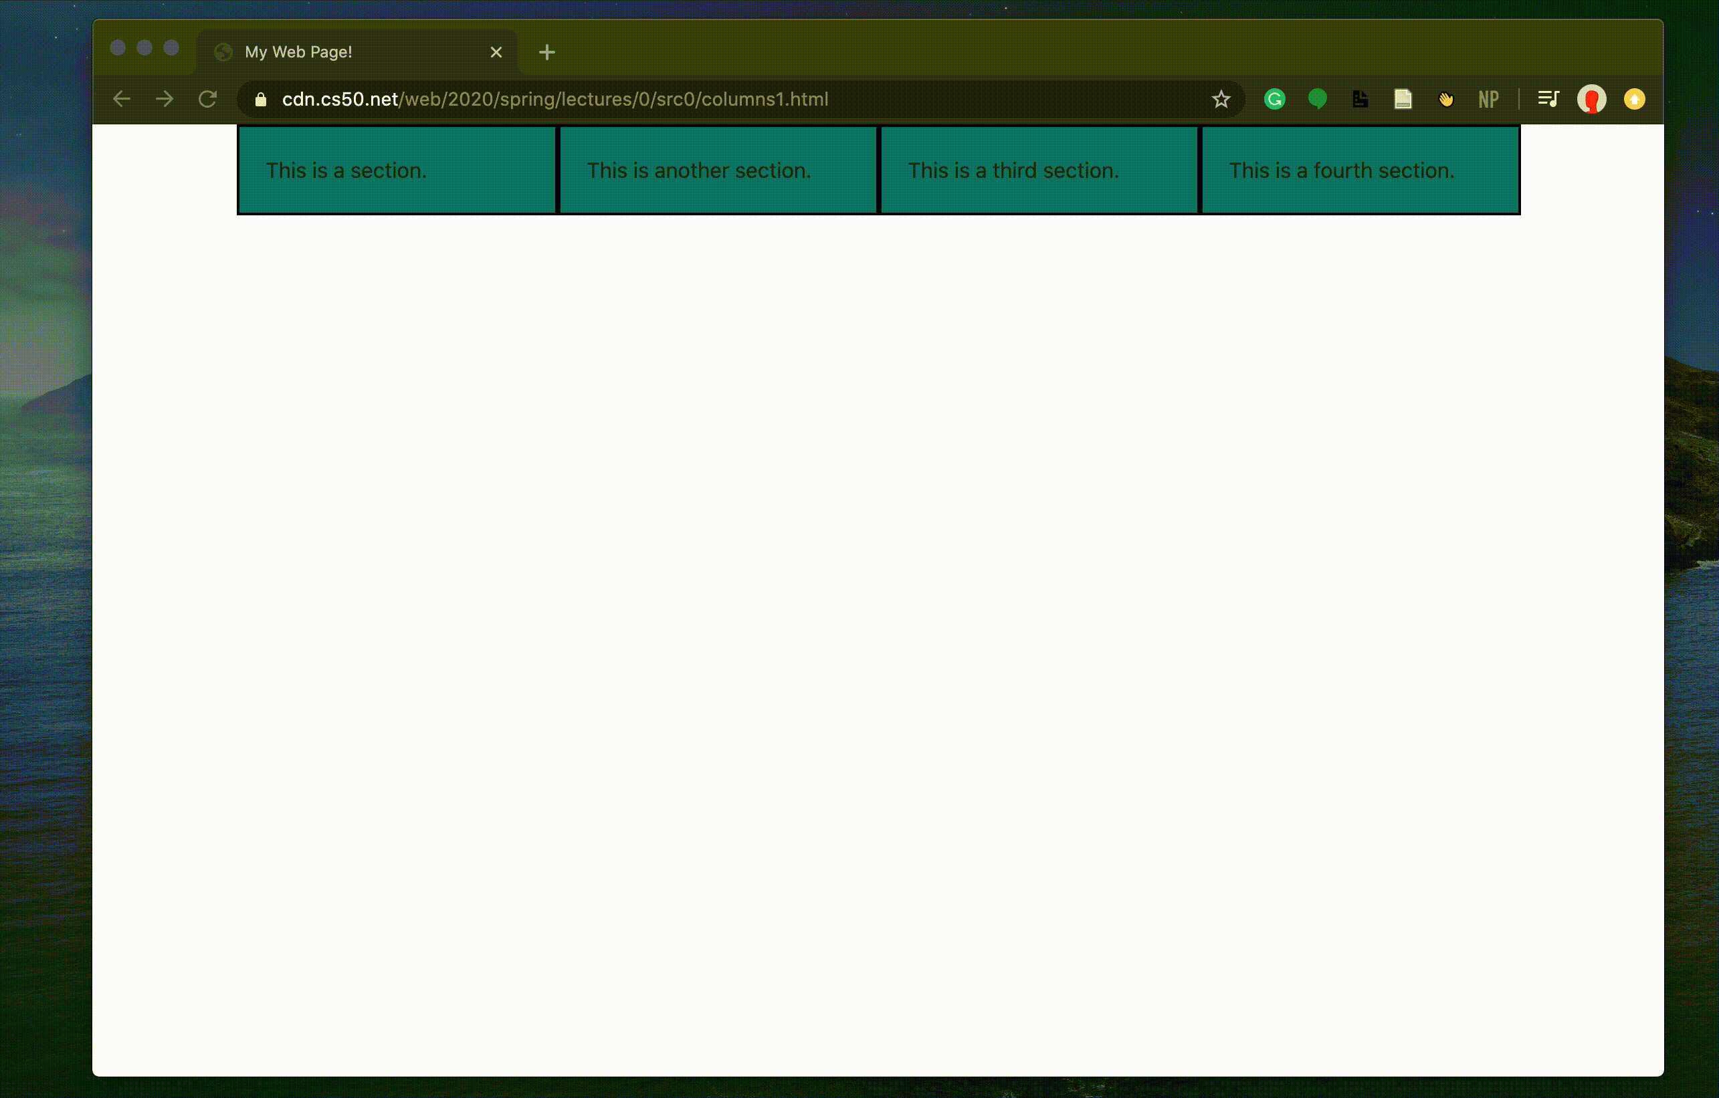Click the Grammarly extension icon
The height and width of the screenshot is (1098, 1719).
point(1274,99)
